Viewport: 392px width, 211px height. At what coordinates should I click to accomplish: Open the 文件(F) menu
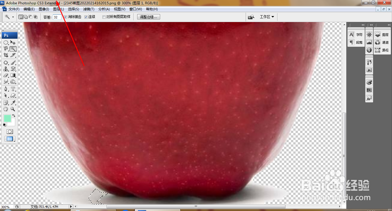14,9
